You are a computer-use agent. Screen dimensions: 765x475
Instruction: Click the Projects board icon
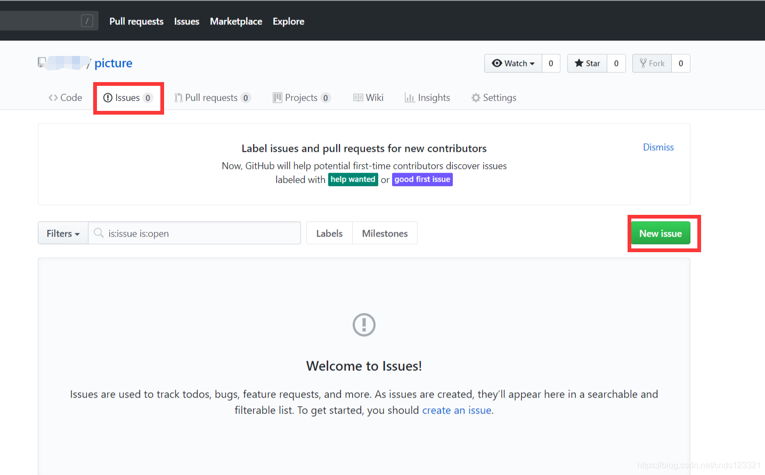[278, 98]
